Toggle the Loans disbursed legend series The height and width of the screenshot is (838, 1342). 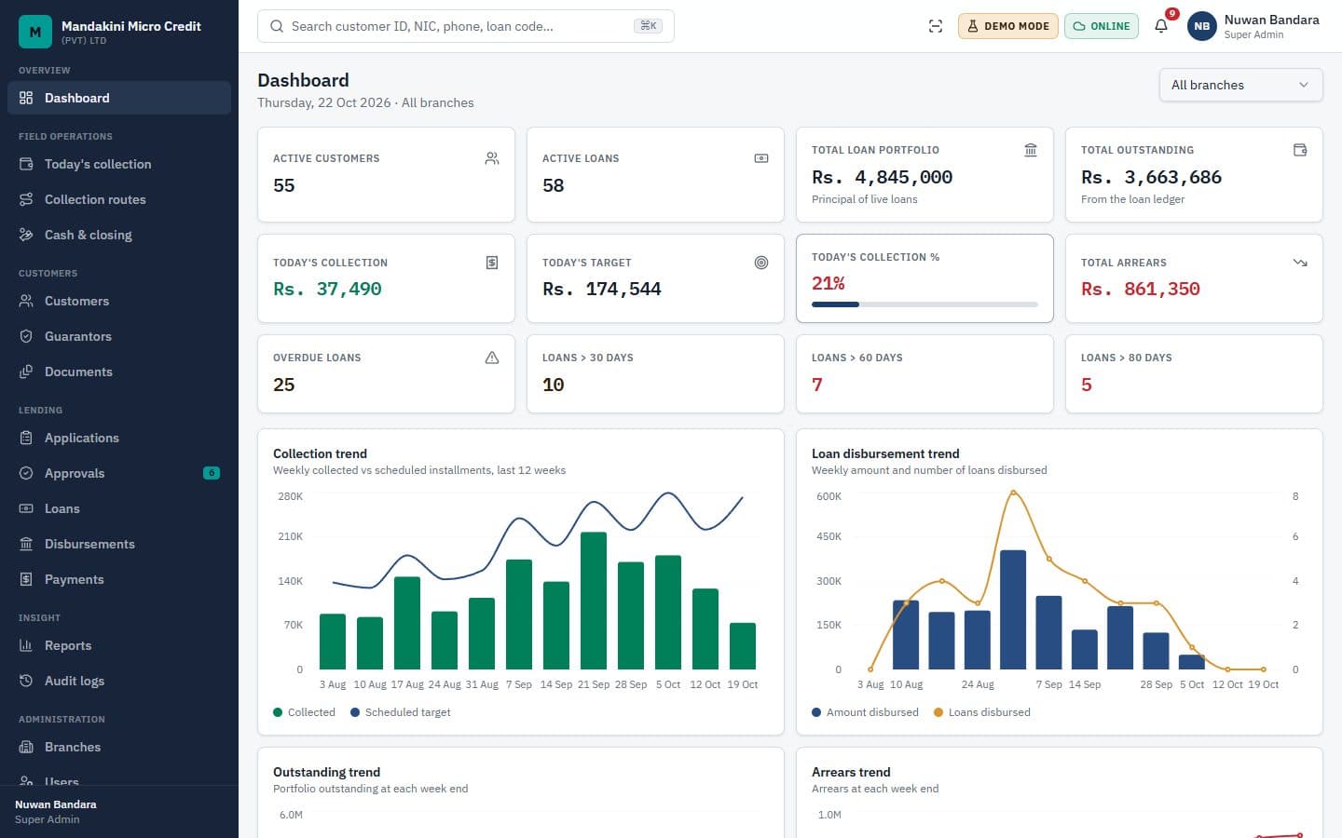(982, 712)
